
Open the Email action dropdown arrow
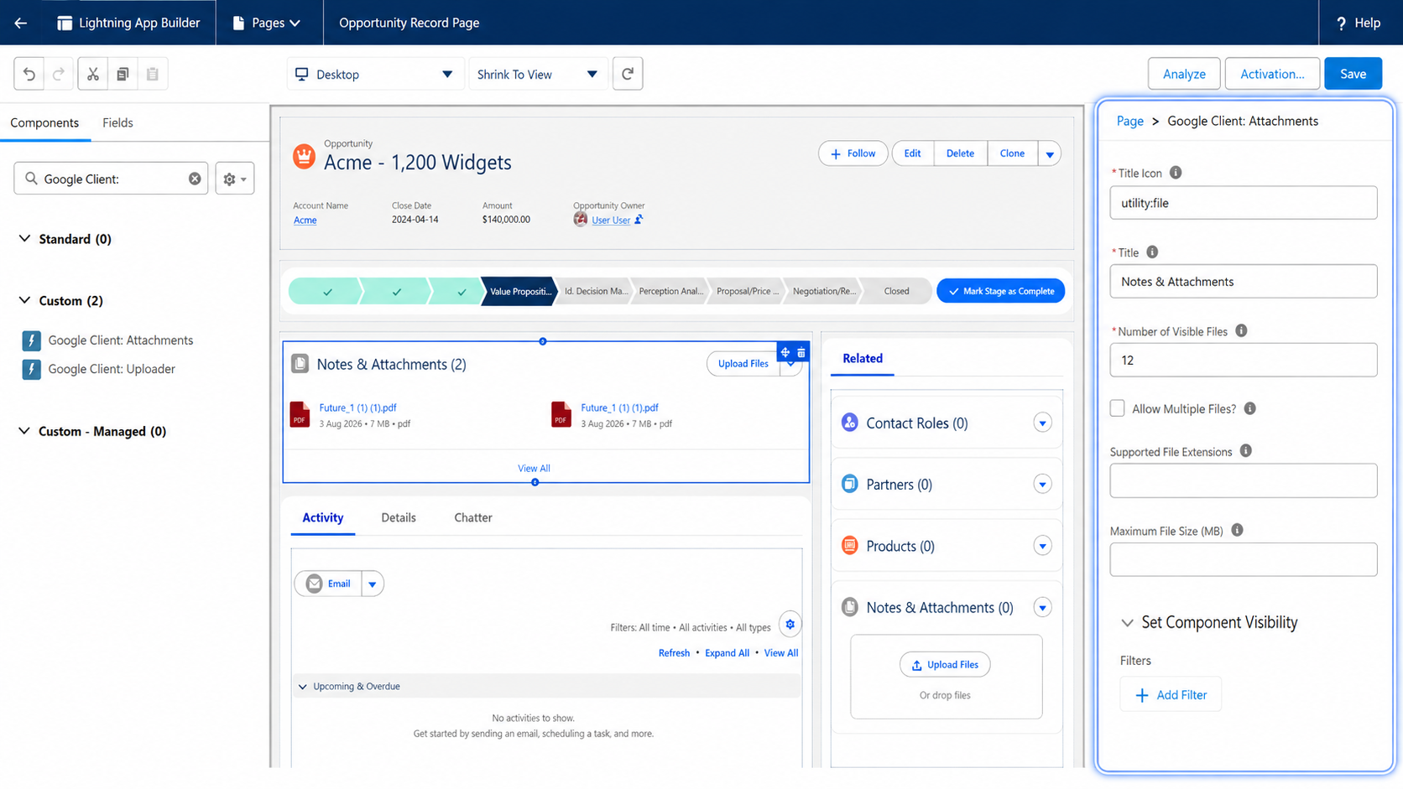tap(373, 584)
